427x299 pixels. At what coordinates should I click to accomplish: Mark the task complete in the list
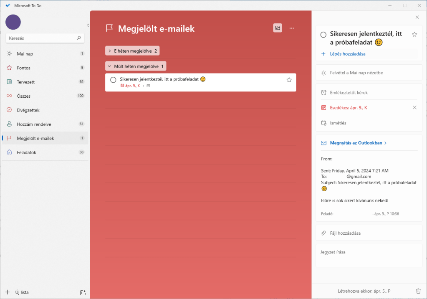coord(113,80)
